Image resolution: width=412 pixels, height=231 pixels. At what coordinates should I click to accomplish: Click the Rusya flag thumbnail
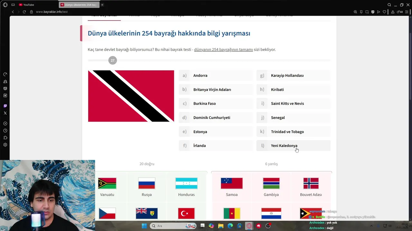(x=146, y=183)
